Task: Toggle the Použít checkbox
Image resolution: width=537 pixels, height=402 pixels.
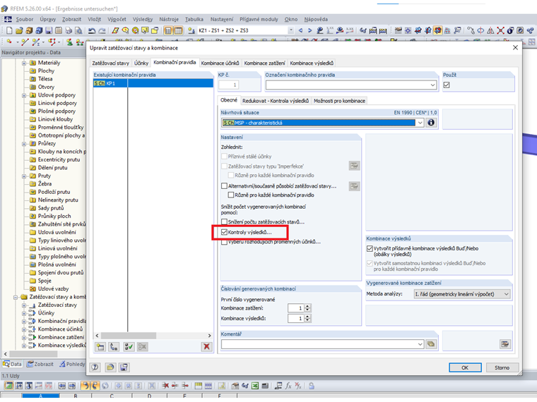Action: point(447,85)
